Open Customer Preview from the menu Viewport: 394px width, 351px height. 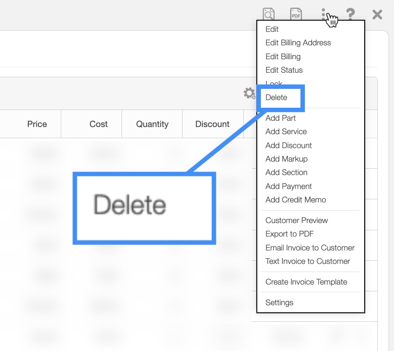(x=296, y=220)
